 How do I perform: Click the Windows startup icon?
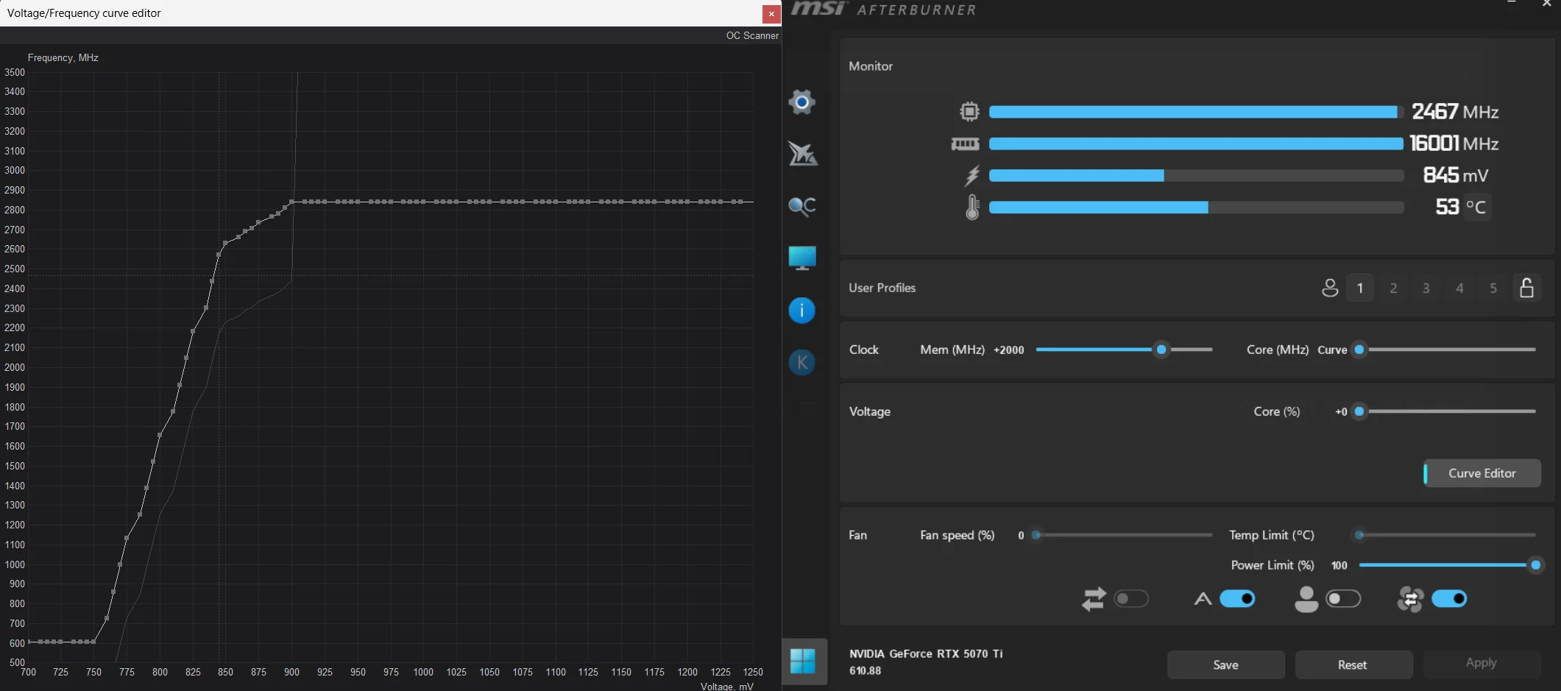click(803, 661)
